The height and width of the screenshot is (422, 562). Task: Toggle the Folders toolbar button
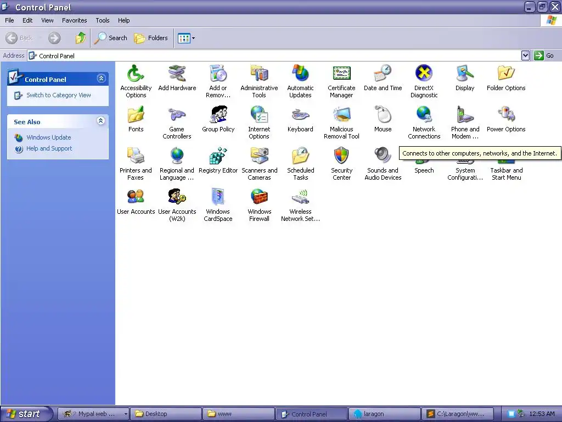pyautogui.click(x=151, y=38)
